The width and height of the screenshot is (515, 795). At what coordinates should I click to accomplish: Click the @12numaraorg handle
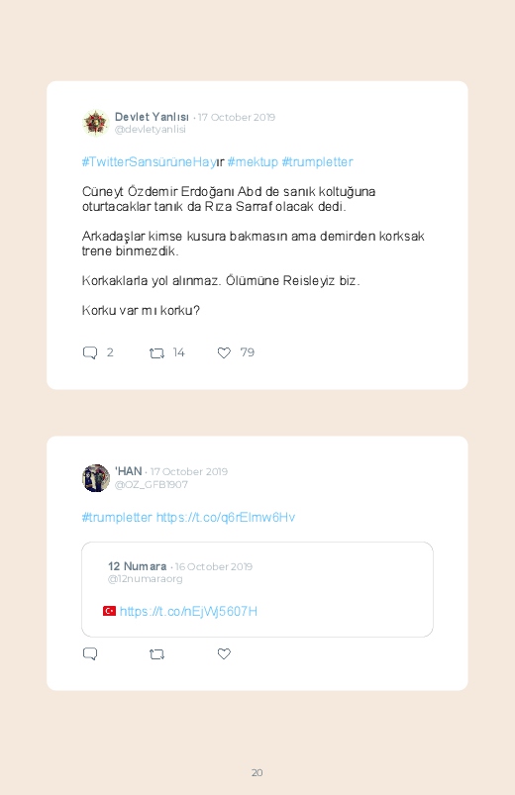point(146,579)
